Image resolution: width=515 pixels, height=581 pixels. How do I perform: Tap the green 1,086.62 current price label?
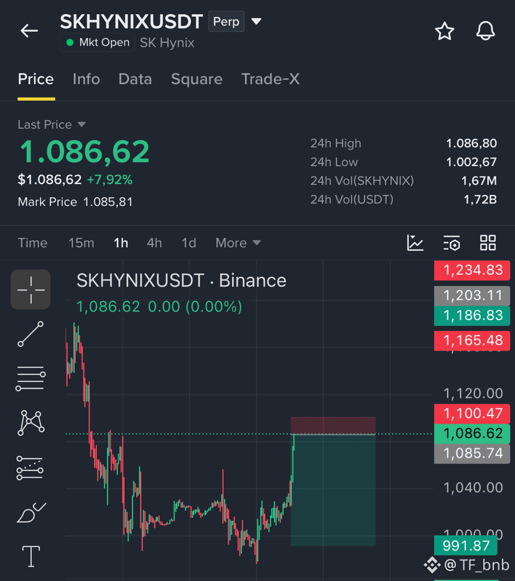pyautogui.click(x=472, y=434)
